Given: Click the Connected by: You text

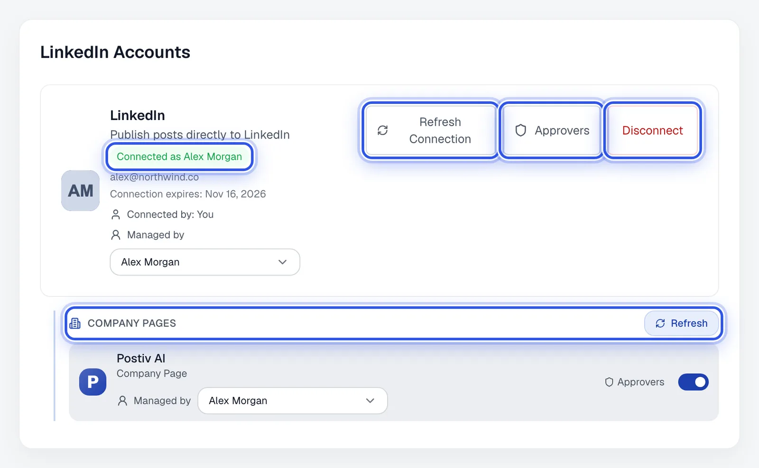Looking at the screenshot, I should click(x=170, y=215).
